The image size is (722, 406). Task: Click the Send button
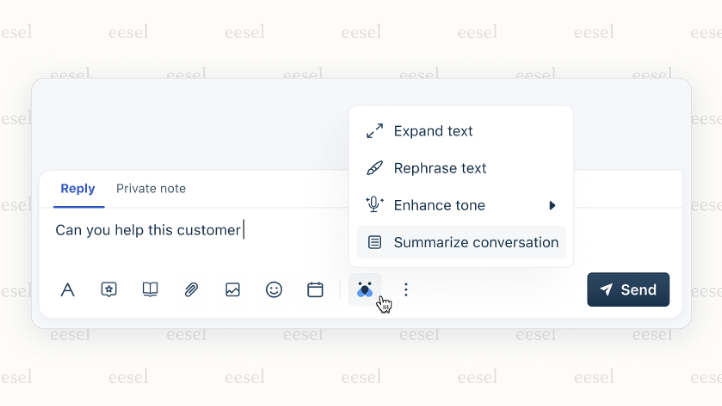coord(628,290)
